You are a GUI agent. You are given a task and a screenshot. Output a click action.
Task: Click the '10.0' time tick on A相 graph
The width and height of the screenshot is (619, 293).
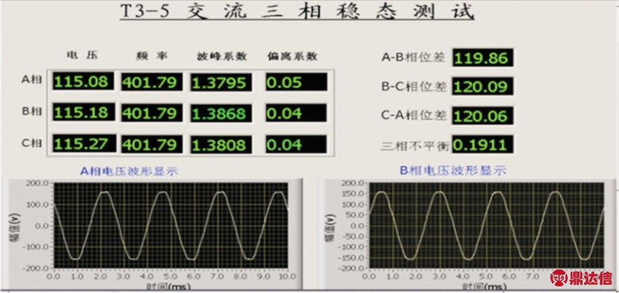pos(288,276)
